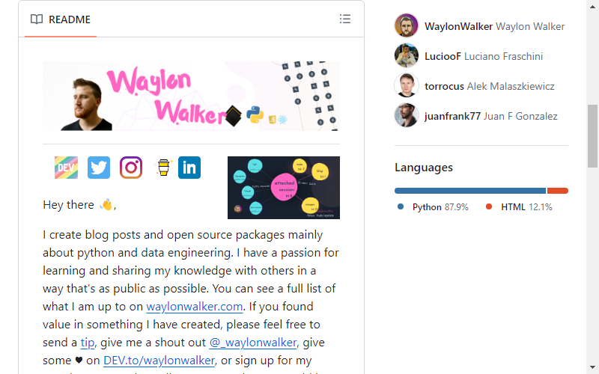Open the @_waylonwalker mention link

pos(253,343)
